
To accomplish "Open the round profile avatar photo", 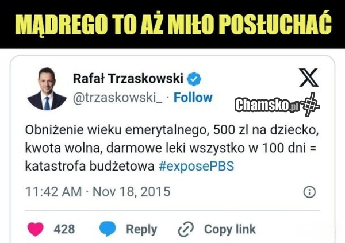I will click(x=47, y=89).
